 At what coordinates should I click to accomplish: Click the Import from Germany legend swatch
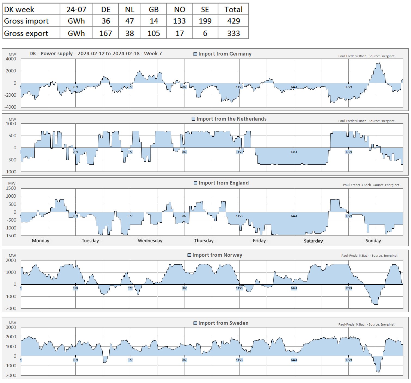point(195,54)
